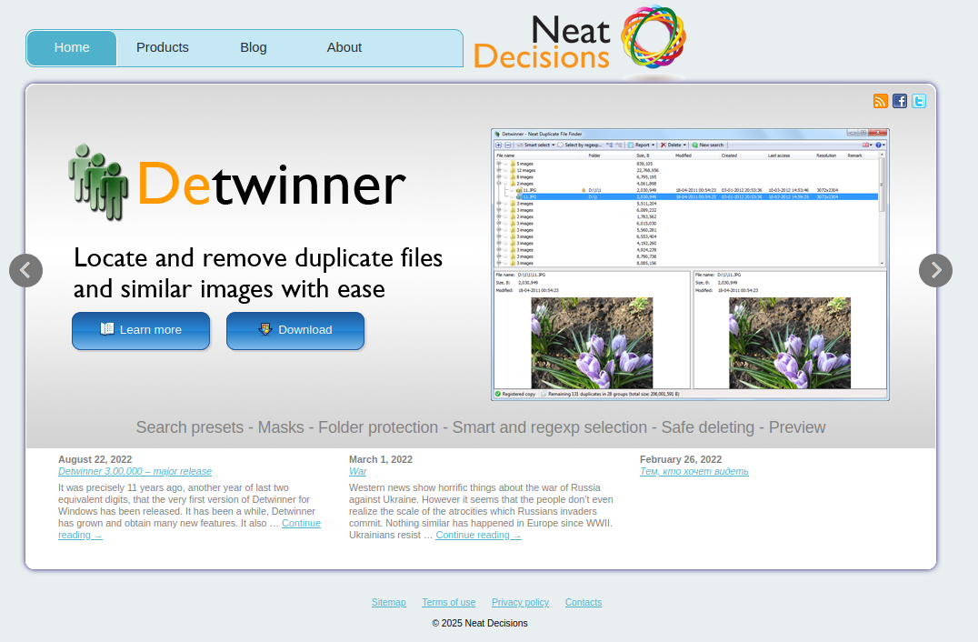978x642 pixels.
Task: Open the Home tab
Action: [x=72, y=48]
